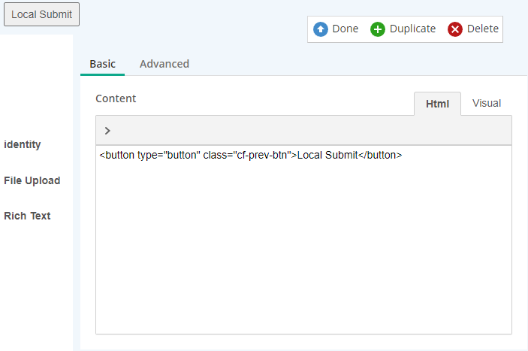The width and height of the screenshot is (528, 351).
Task: Select the Rich Text sidebar item
Action: 27,216
